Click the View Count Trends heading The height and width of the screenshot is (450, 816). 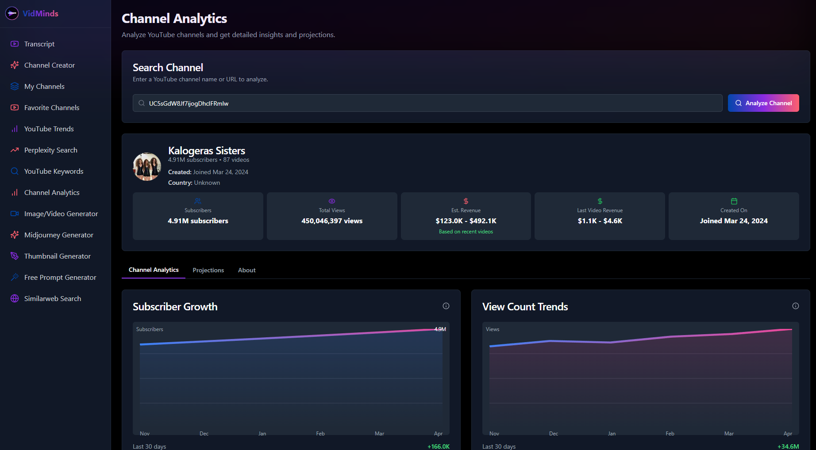(525, 306)
